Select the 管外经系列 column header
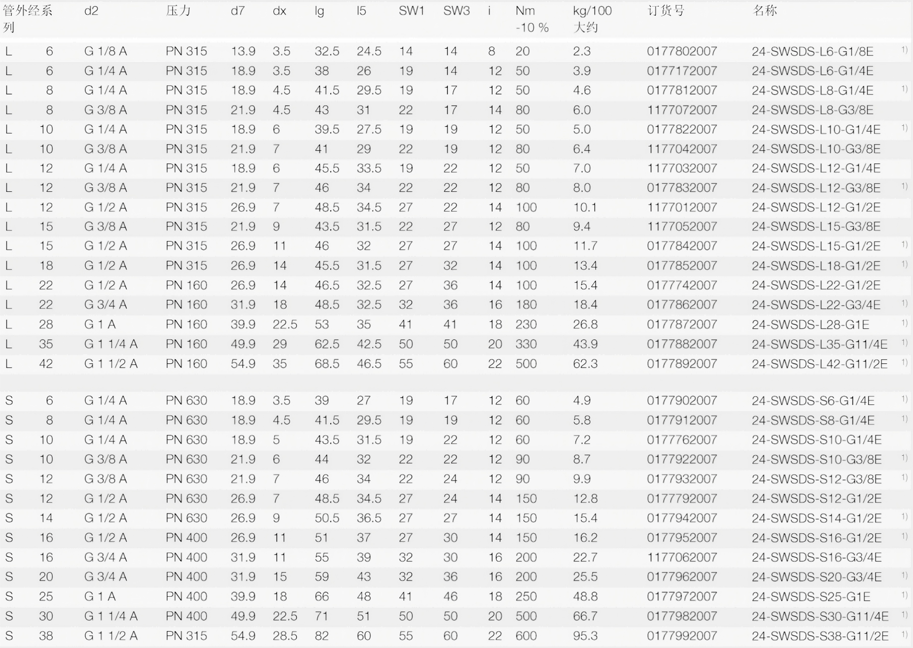The width and height of the screenshot is (913, 648). (x=27, y=19)
